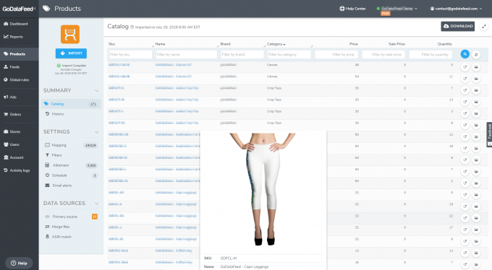This screenshot has width=492, height=270.
Task: Open the Users page
Action: [x=12, y=144]
